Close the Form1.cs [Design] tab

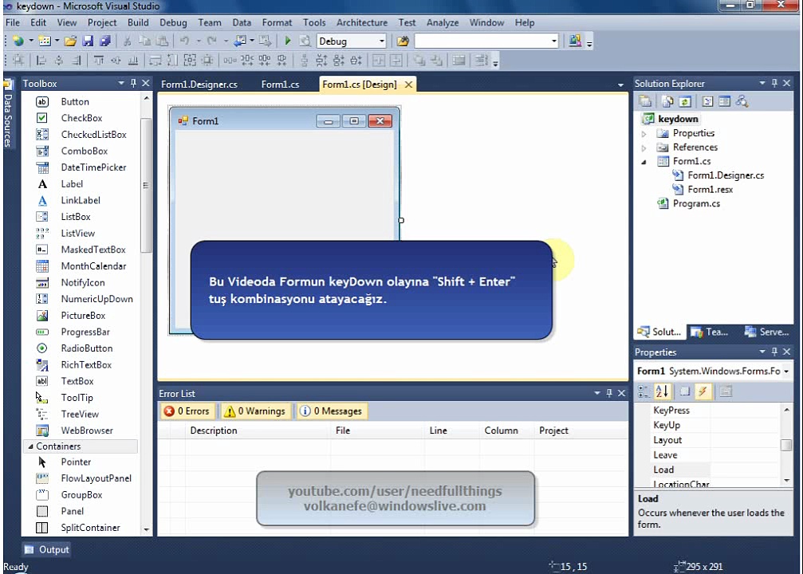pos(408,85)
